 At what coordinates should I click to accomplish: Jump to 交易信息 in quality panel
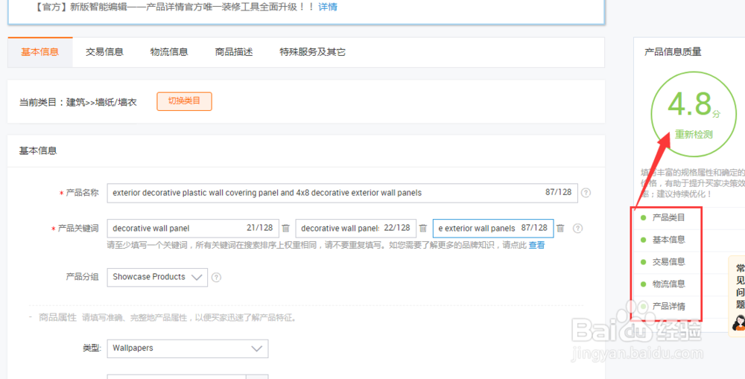tap(668, 261)
